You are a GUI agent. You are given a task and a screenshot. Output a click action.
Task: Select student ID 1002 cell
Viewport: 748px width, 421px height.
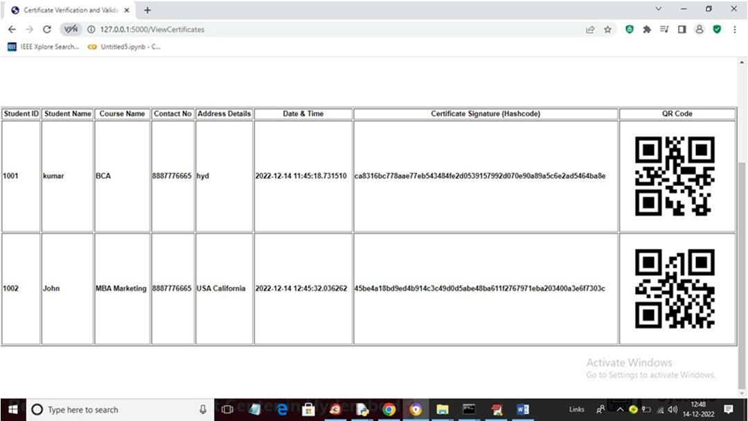pyautogui.click(x=21, y=288)
